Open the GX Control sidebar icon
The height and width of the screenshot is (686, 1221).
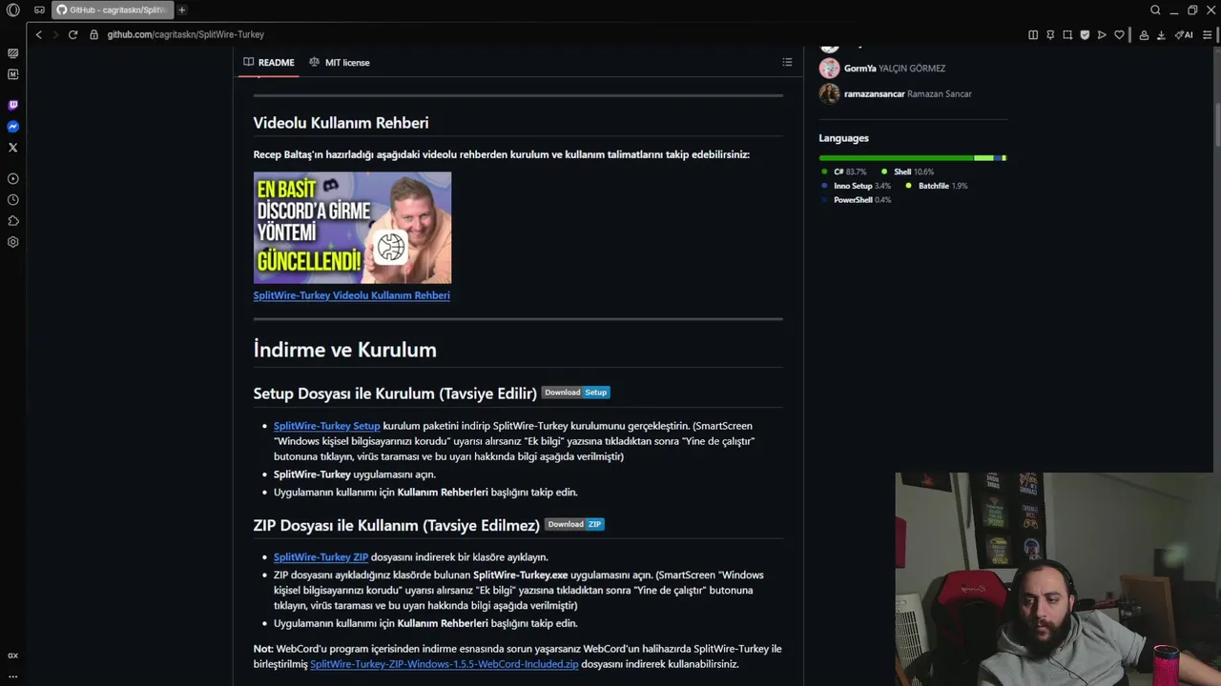point(12,53)
